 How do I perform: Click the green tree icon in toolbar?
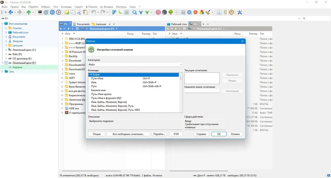(170, 13)
